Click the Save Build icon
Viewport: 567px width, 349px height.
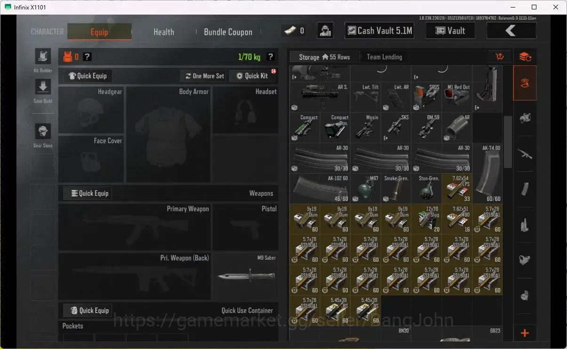[x=43, y=87]
